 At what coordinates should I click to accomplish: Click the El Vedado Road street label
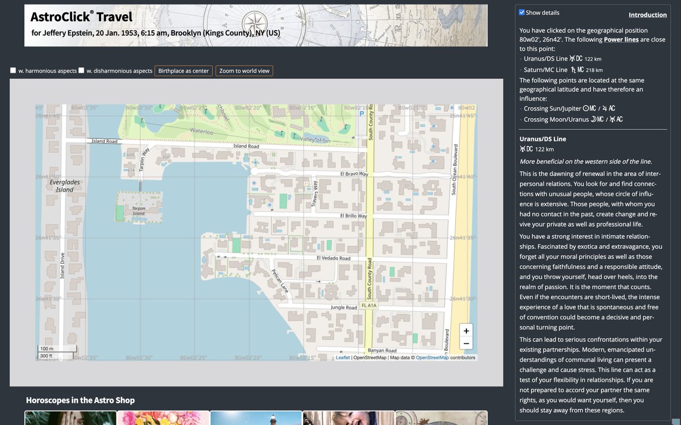(x=333, y=258)
